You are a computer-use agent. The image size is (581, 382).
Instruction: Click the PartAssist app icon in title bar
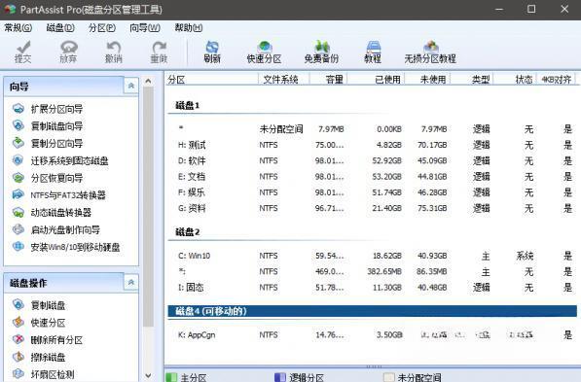[x=10, y=10]
